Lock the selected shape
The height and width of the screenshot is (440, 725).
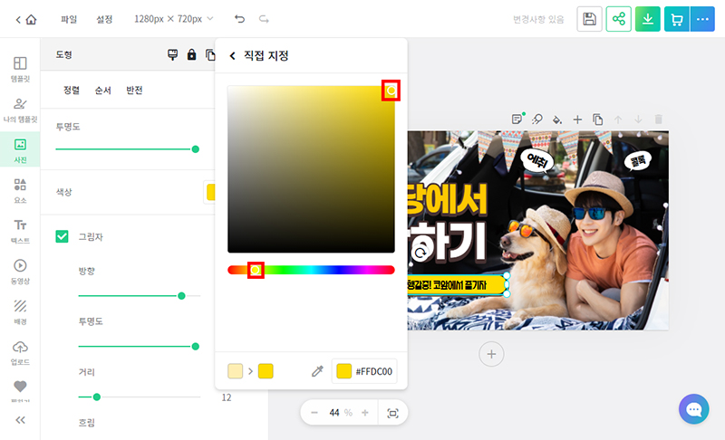click(191, 54)
